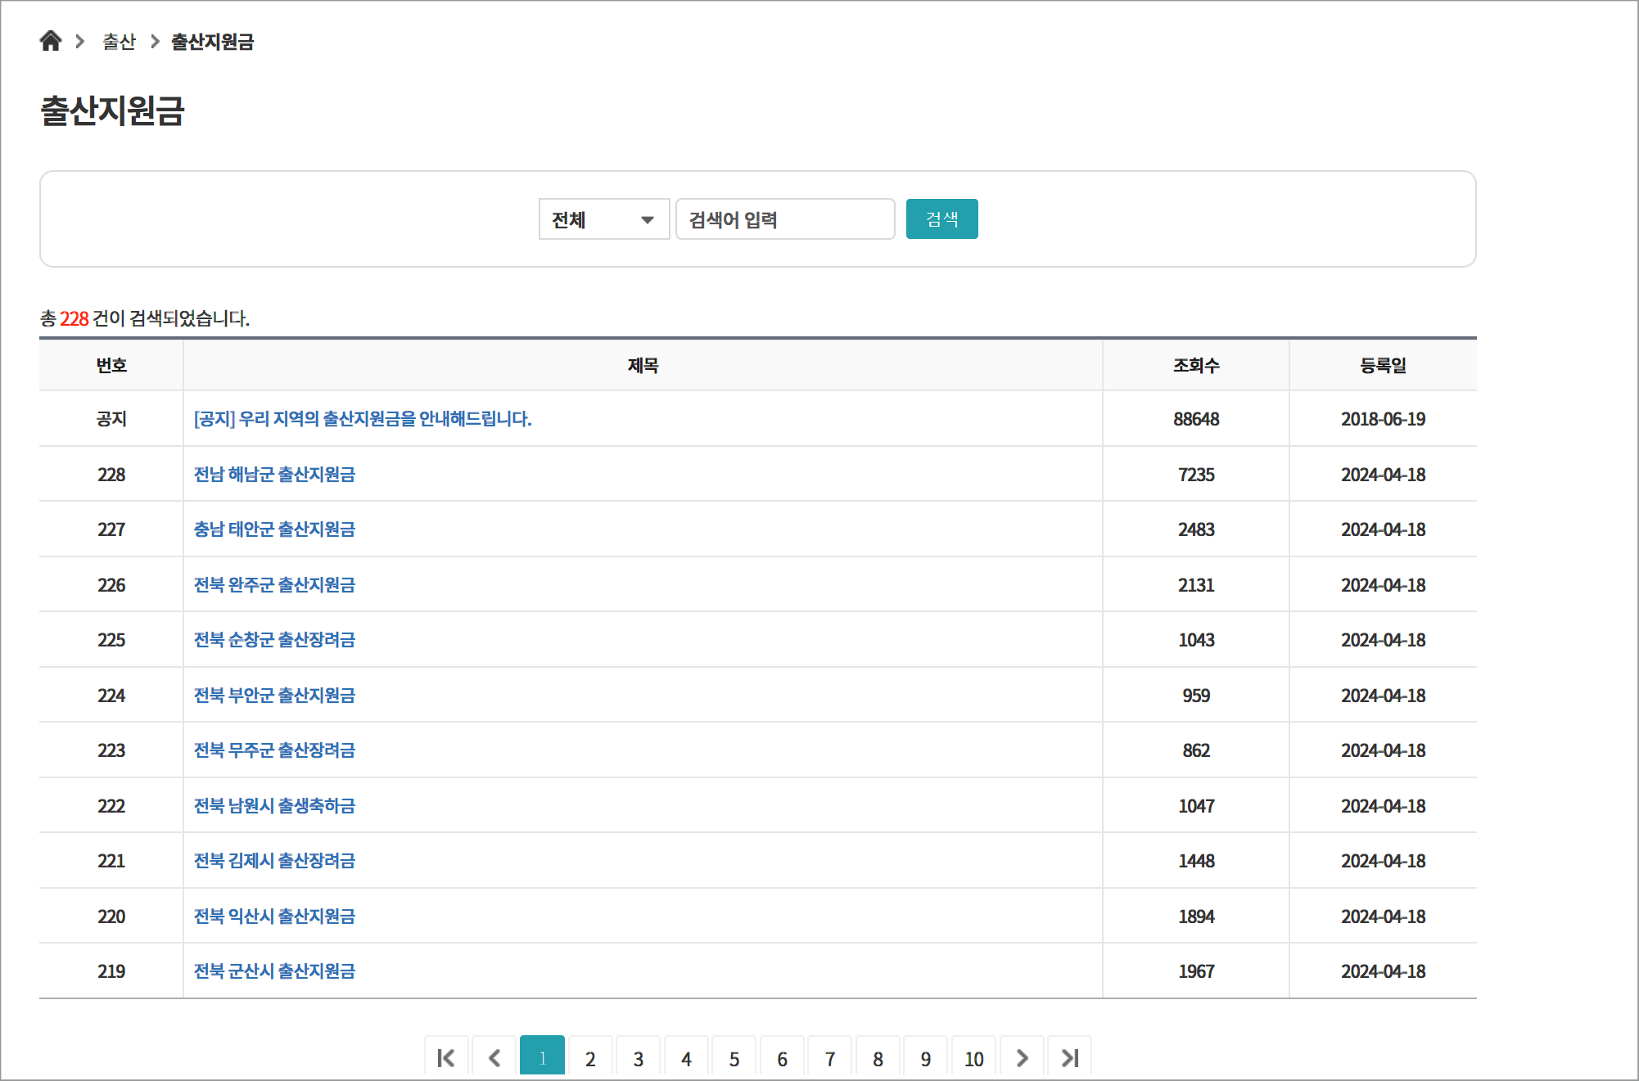Open 전북 군산시 출산지원금 post
The height and width of the screenshot is (1081, 1639).
coord(274,971)
